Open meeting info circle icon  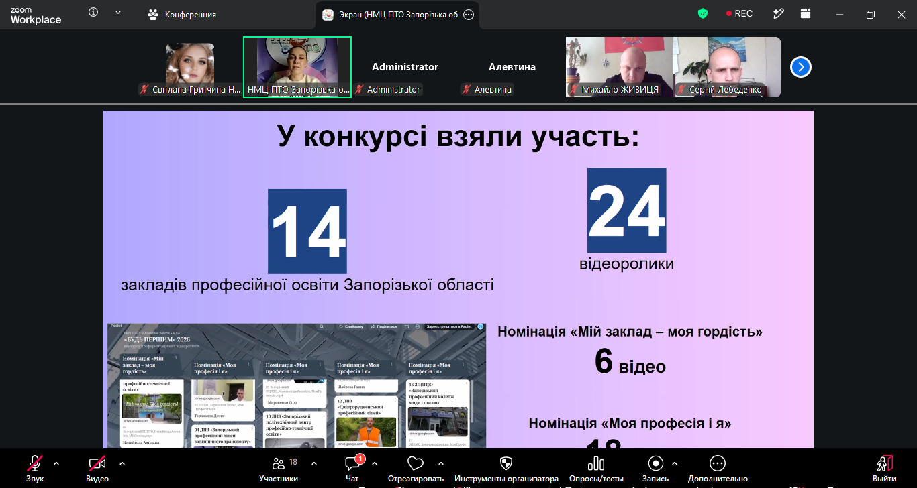(93, 13)
